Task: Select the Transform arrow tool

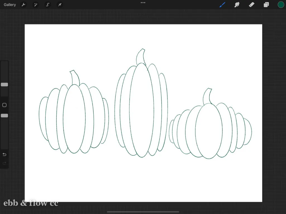Action: point(60,5)
